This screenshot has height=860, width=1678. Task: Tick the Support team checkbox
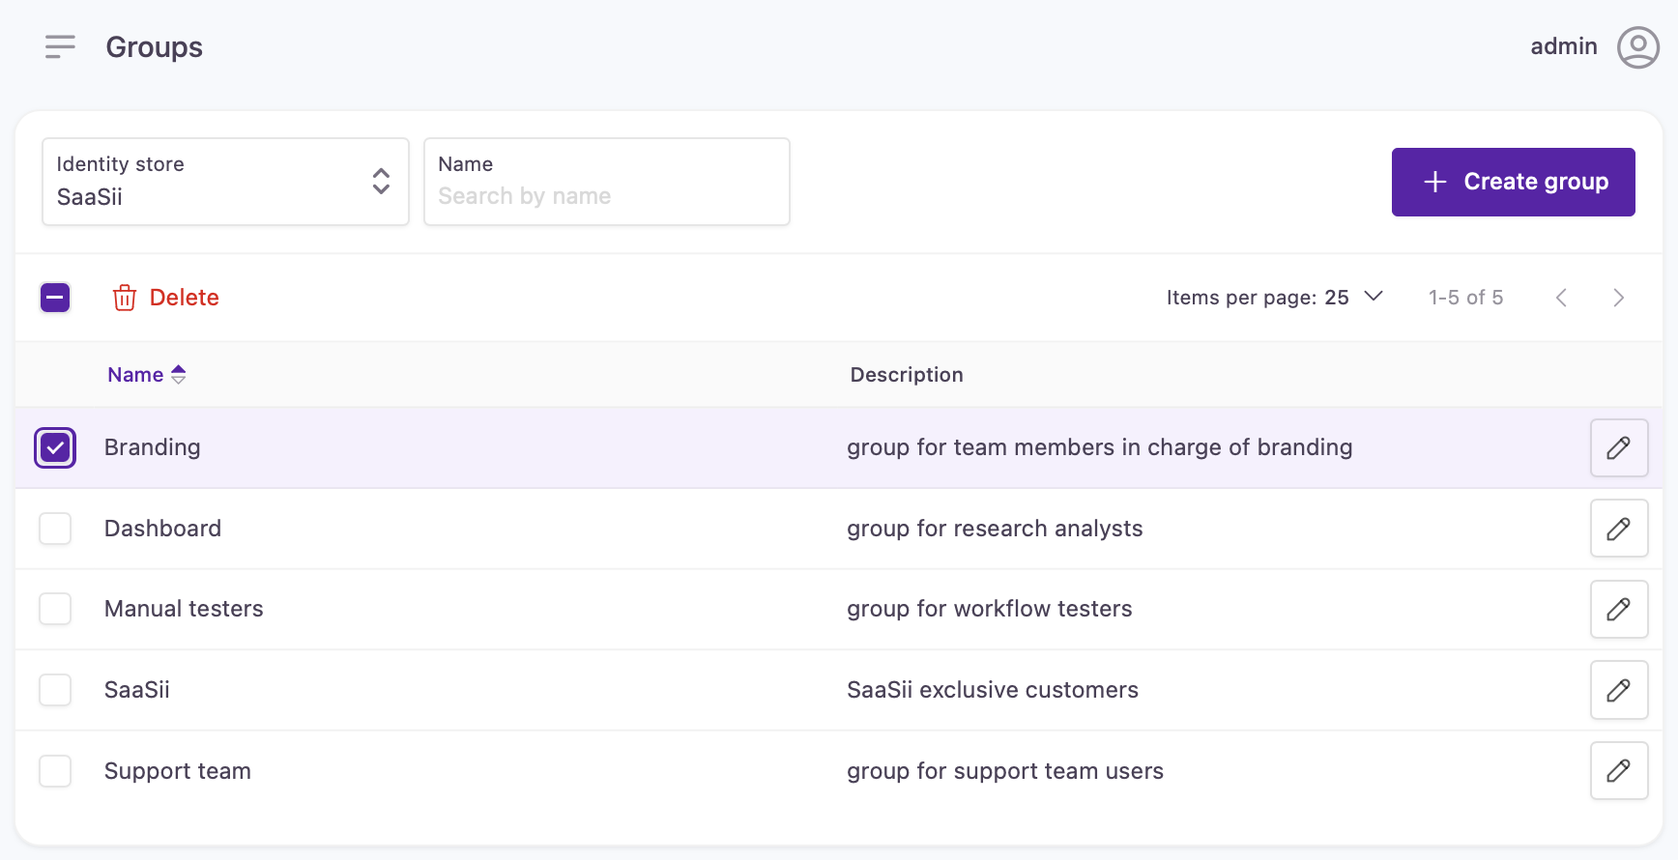(x=55, y=771)
